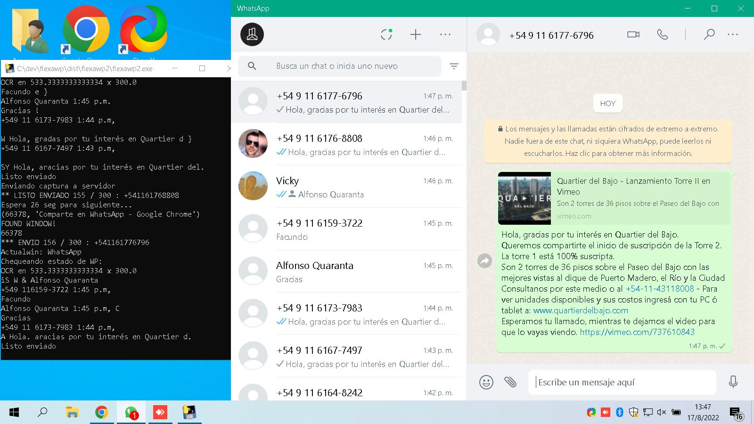Click the encryption notice banner

point(608,141)
